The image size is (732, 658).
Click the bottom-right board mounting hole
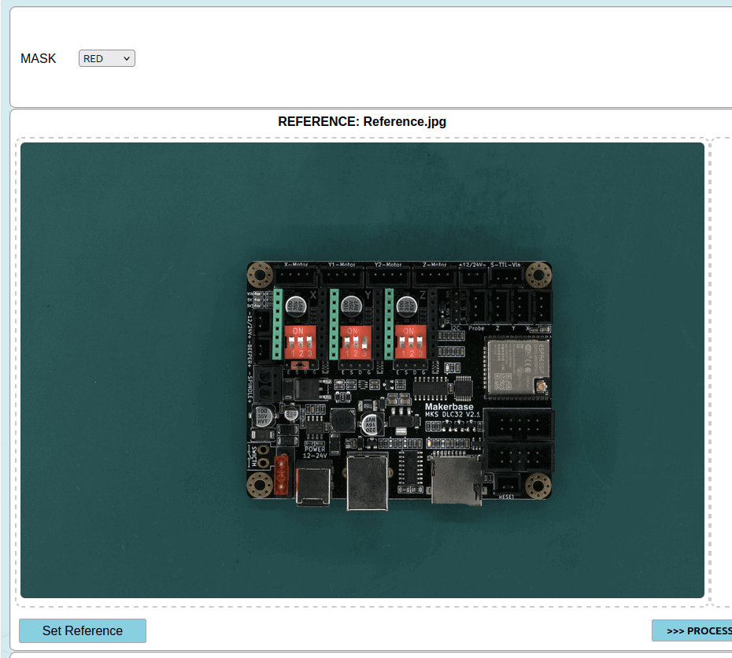tap(537, 484)
